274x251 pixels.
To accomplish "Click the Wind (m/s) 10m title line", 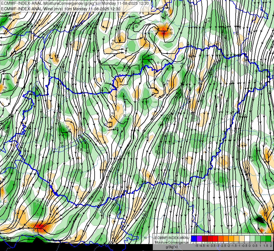I will (61, 9).
